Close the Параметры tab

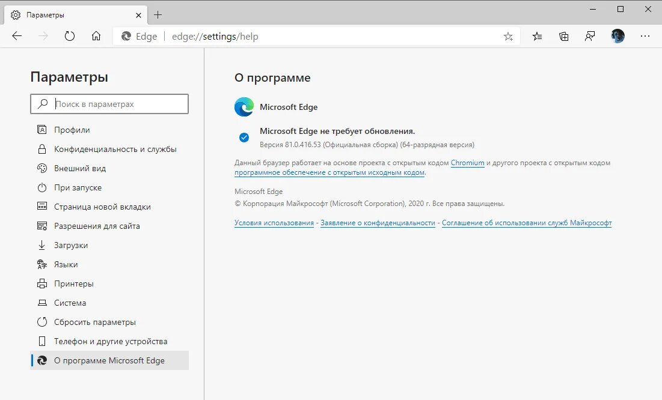(x=138, y=15)
